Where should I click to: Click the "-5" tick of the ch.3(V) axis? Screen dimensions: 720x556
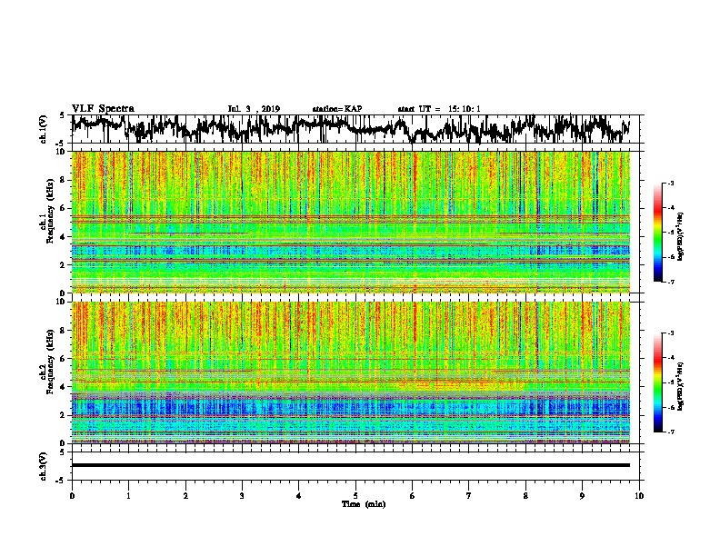click(60, 481)
